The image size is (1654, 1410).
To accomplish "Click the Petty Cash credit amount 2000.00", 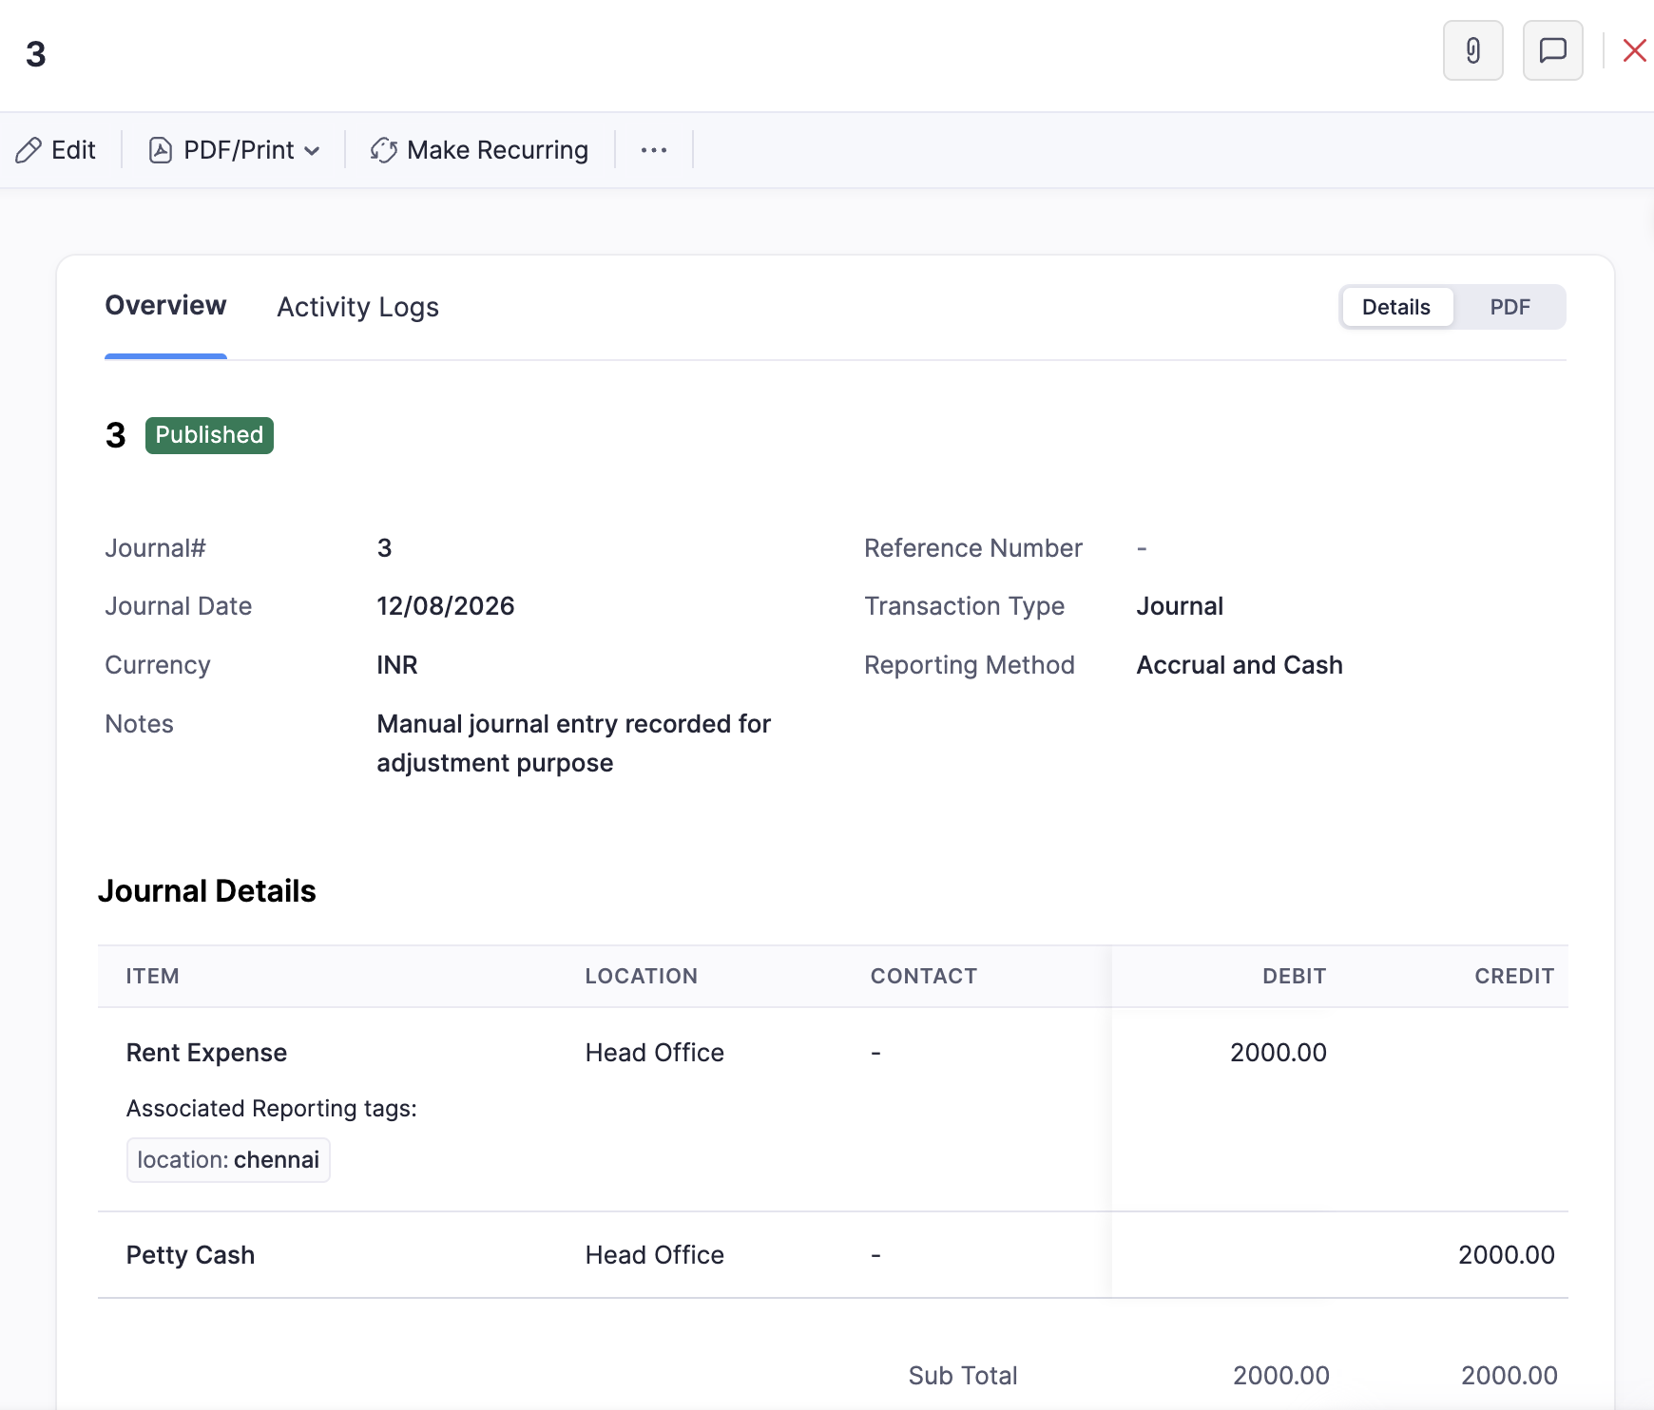I will coord(1506,1255).
